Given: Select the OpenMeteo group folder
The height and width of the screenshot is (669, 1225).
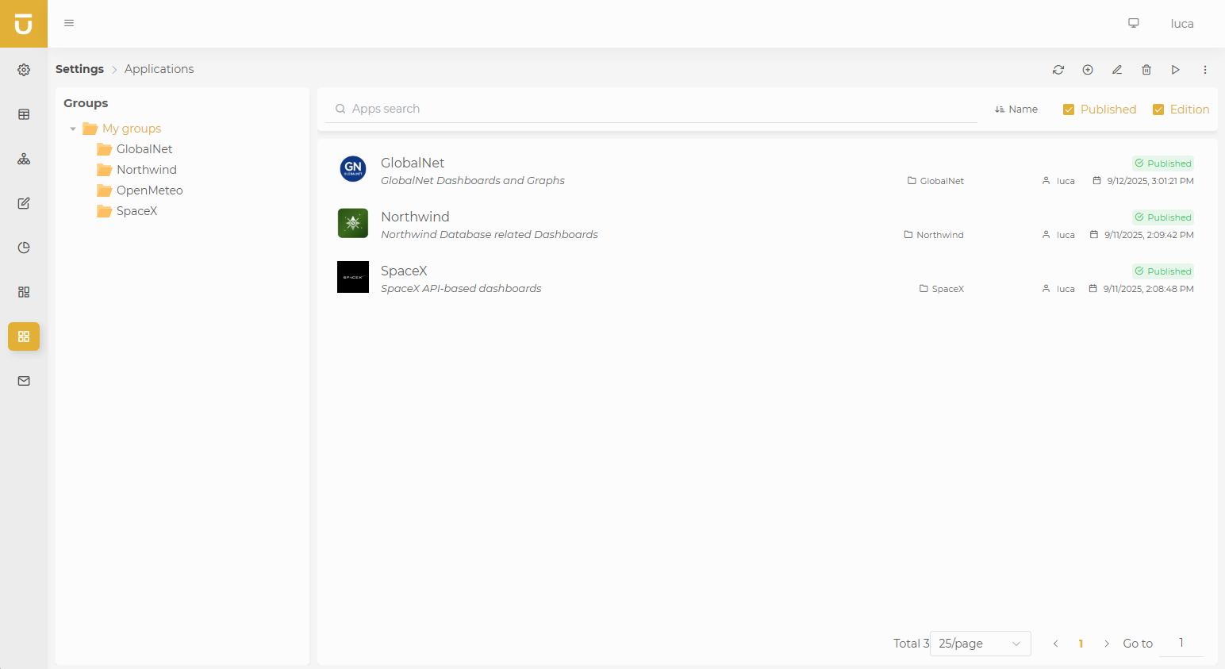Looking at the screenshot, I should [149, 190].
